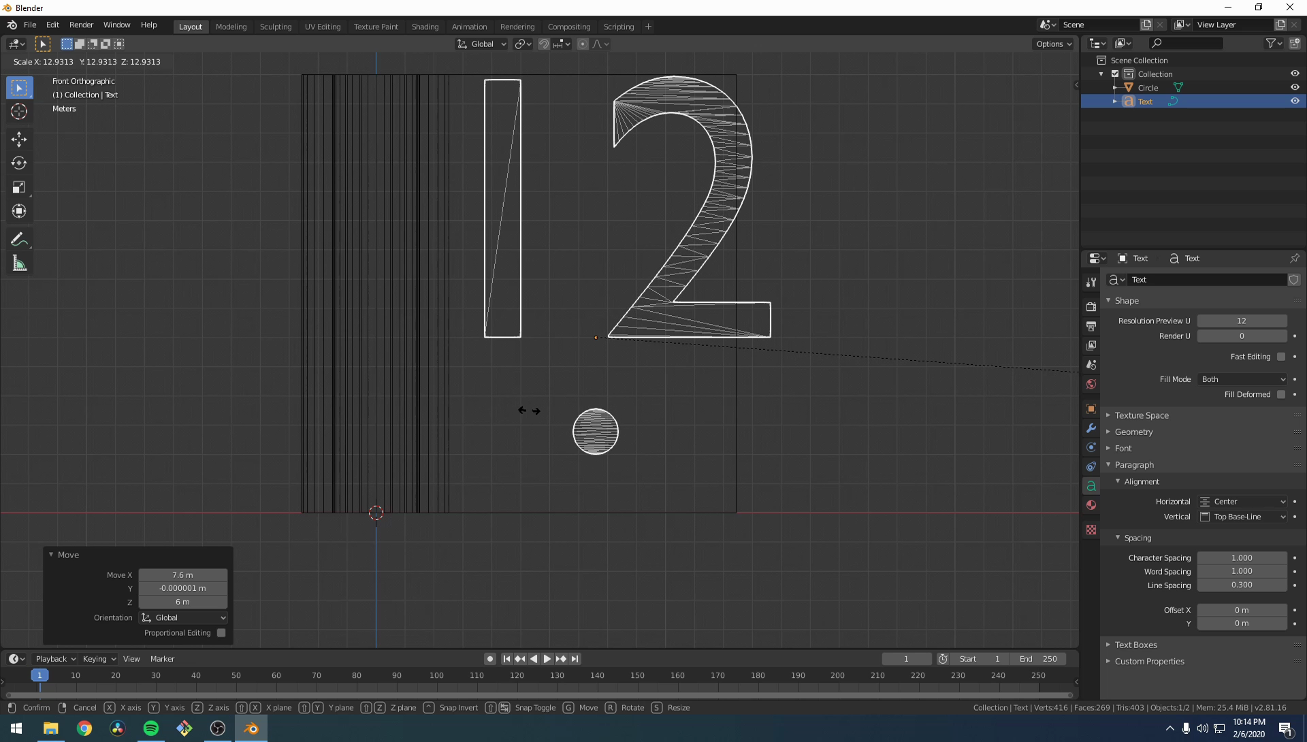Select the Select Box tool

pos(19,88)
